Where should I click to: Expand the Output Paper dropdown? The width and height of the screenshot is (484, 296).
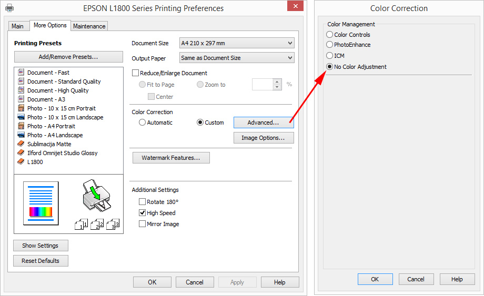(x=236, y=58)
